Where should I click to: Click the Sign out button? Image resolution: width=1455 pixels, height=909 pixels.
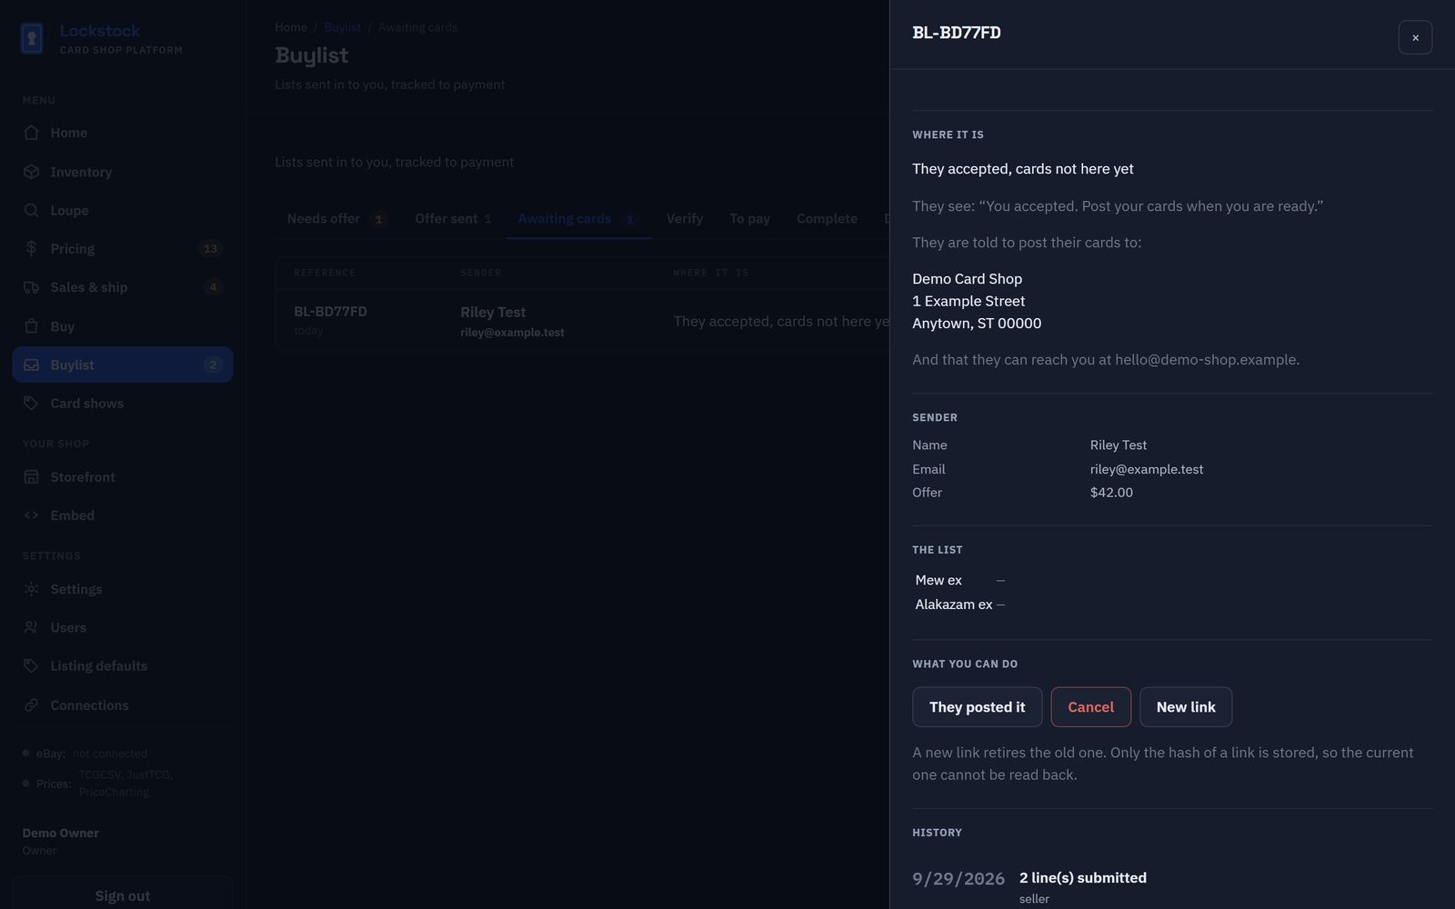pos(123,895)
